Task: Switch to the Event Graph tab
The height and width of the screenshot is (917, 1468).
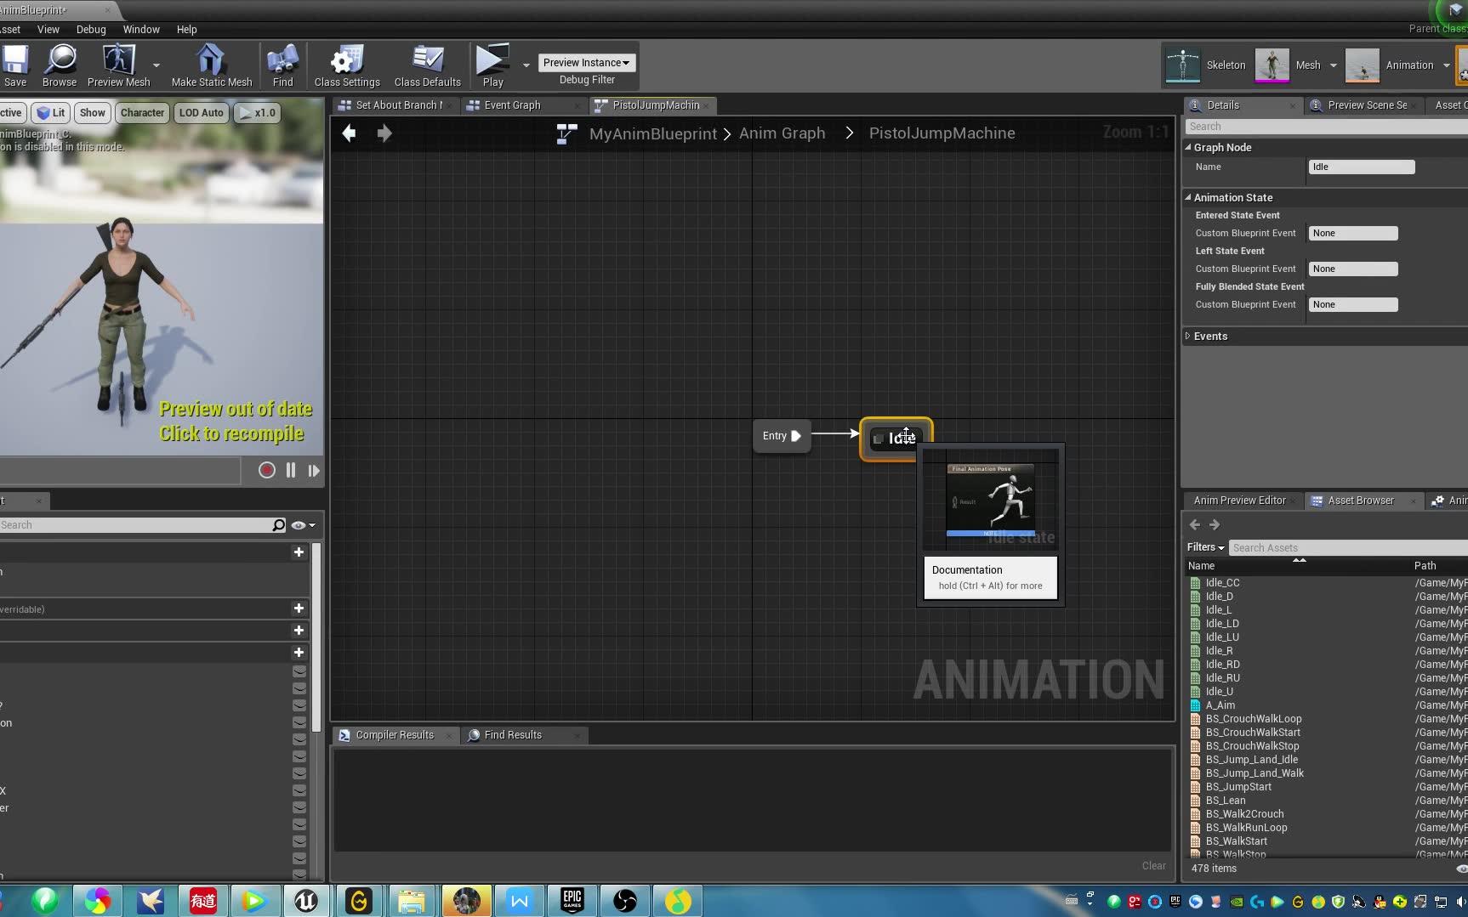Action: [x=513, y=105]
